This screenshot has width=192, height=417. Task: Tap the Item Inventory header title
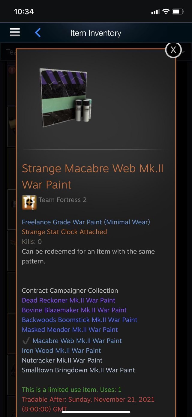96,33
